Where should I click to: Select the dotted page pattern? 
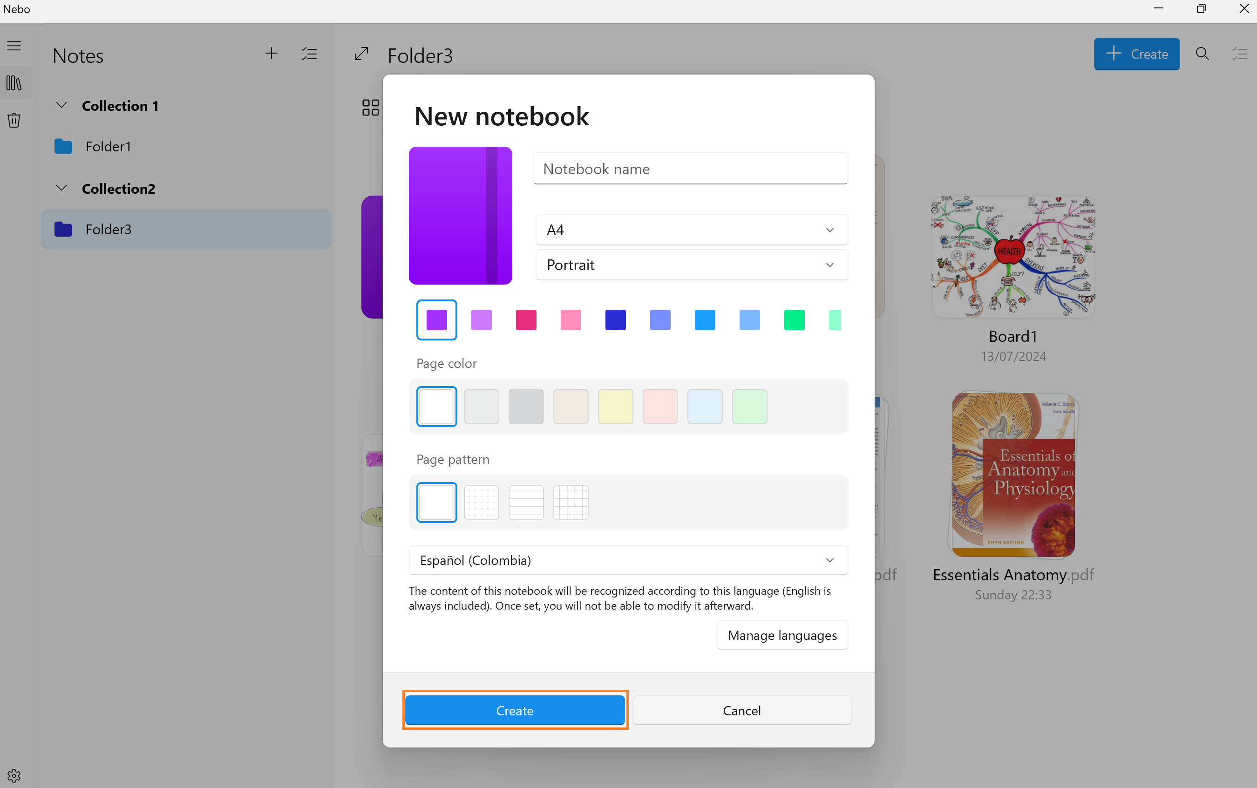tap(481, 503)
